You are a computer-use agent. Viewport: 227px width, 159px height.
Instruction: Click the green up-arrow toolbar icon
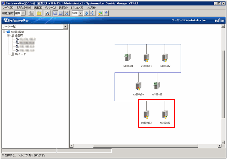pos(39,13)
